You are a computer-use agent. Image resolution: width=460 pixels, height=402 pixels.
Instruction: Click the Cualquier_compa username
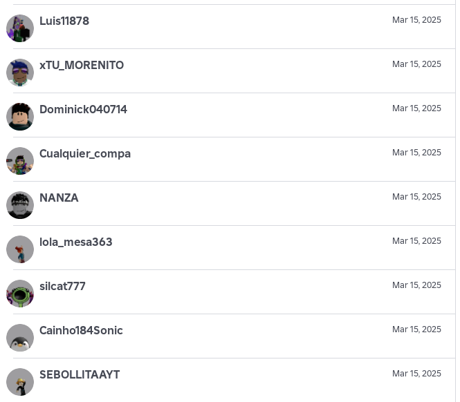[x=85, y=154]
